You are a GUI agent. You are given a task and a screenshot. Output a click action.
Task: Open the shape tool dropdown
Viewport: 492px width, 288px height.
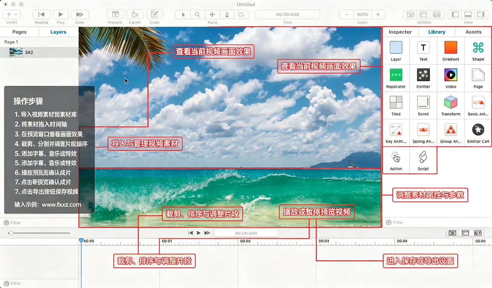tap(241, 14)
